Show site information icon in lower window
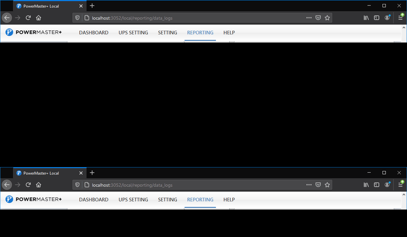This screenshot has width=407, height=237. coord(87,185)
